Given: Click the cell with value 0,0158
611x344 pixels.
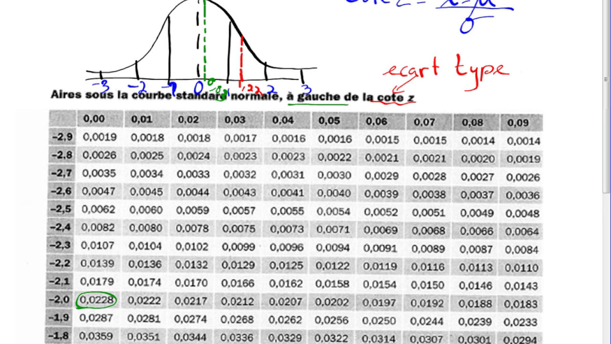Looking at the screenshot, I should click(333, 284).
